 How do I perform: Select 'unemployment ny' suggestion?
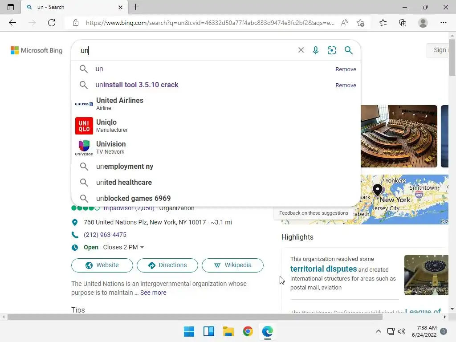coord(216,167)
